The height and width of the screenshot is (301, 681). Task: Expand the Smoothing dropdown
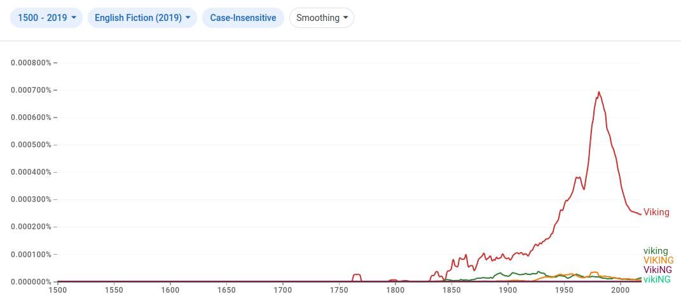coord(322,18)
